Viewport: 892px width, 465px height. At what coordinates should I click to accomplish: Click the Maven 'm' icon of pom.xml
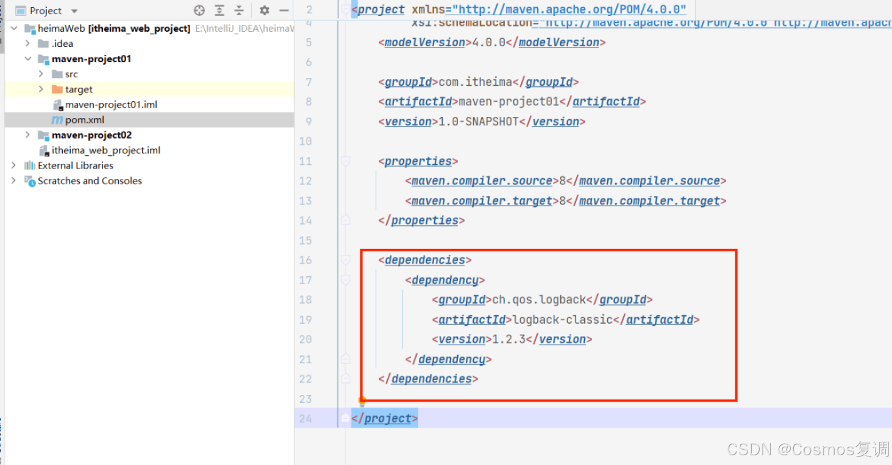(57, 120)
